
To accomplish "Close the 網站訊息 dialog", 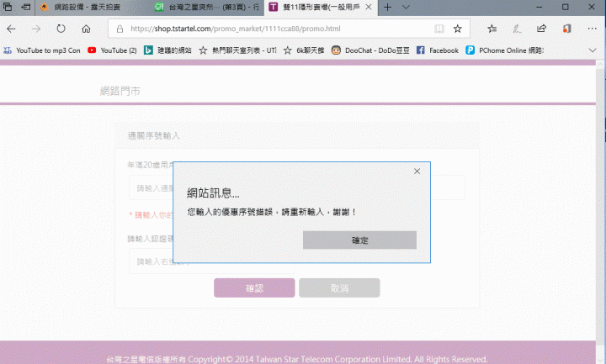I will point(417,171).
